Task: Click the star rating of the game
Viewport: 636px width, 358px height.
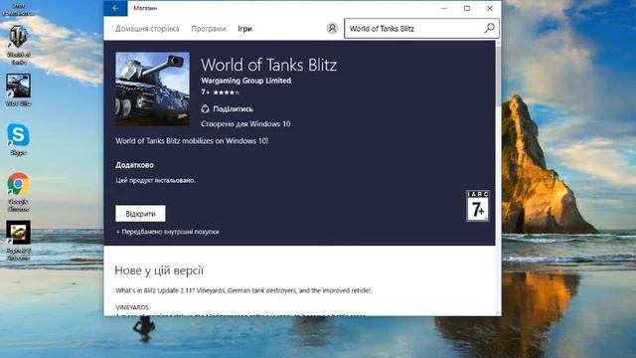Action: (x=226, y=92)
